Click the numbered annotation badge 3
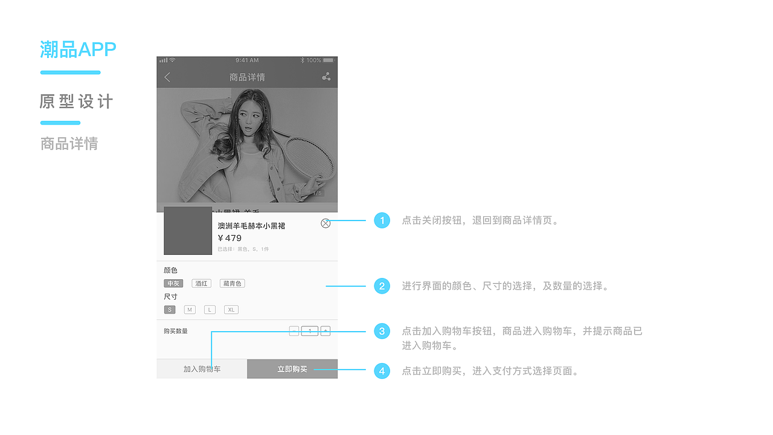 382,331
